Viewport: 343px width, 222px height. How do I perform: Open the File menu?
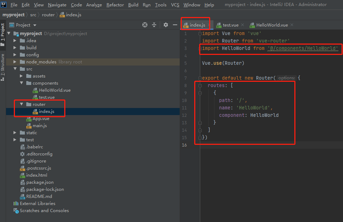click(x=14, y=5)
